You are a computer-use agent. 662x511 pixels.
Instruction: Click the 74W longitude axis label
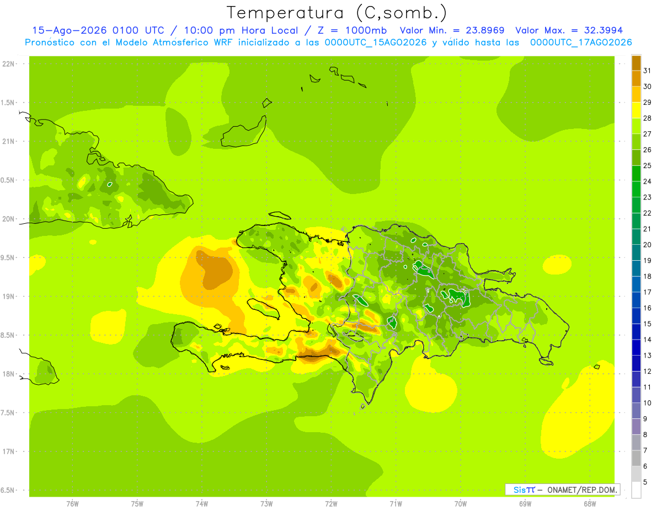202,503
